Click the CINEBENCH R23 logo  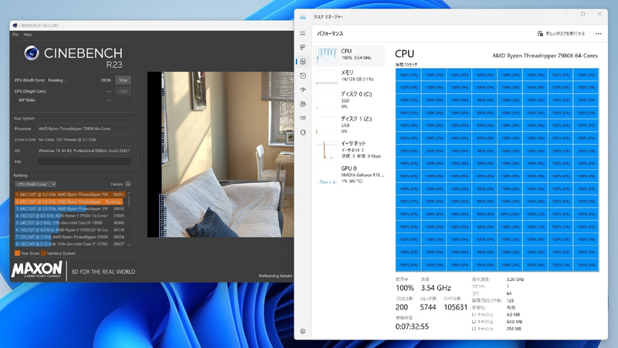pos(73,56)
